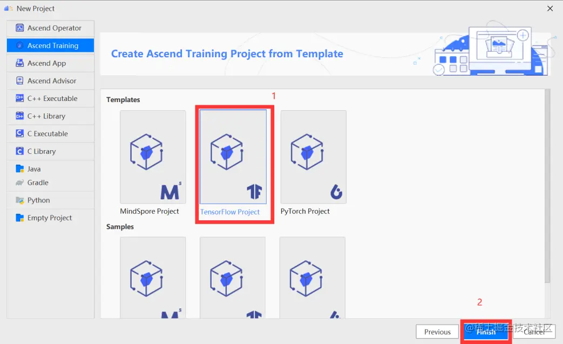Select Python project type
The width and height of the screenshot is (563, 344).
[50, 200]
